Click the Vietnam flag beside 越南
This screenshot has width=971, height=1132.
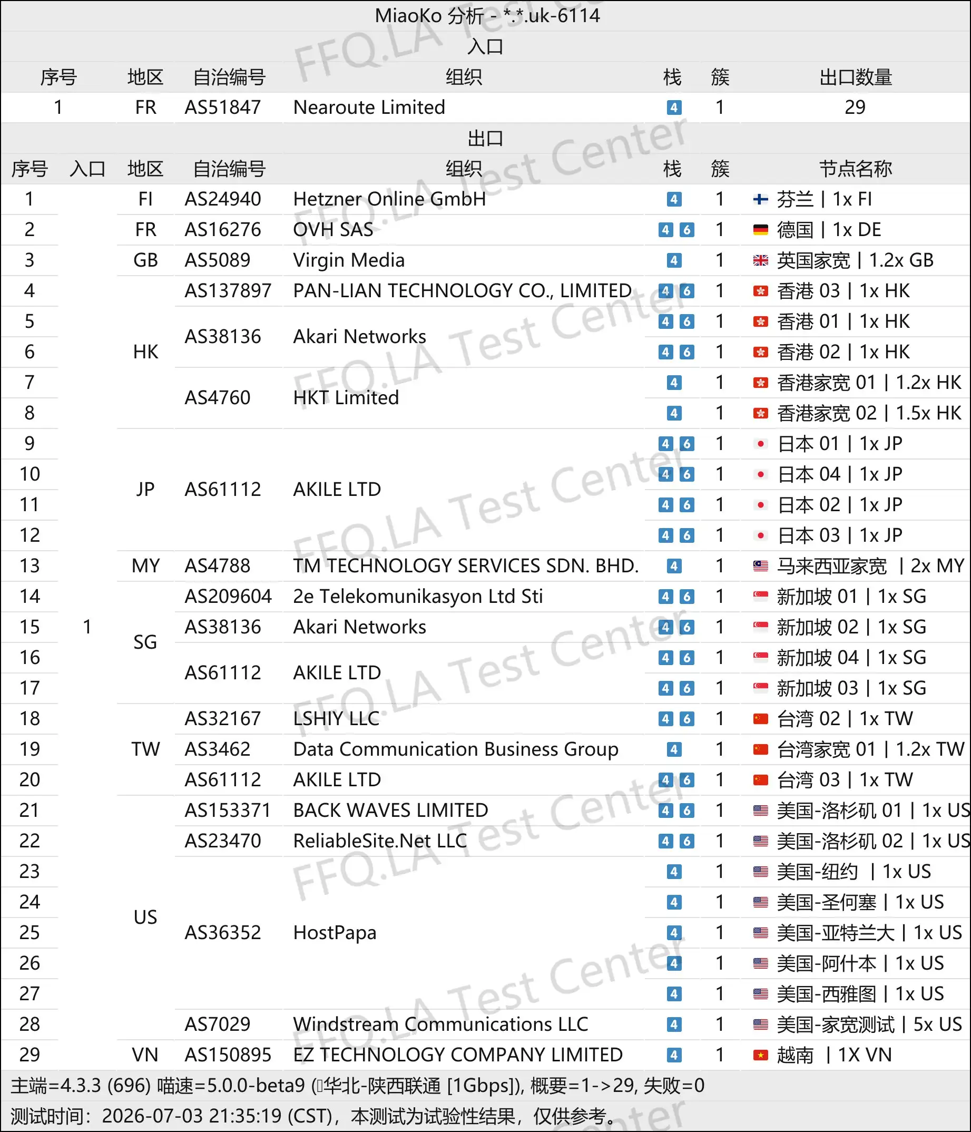(x=760, y=1055)
